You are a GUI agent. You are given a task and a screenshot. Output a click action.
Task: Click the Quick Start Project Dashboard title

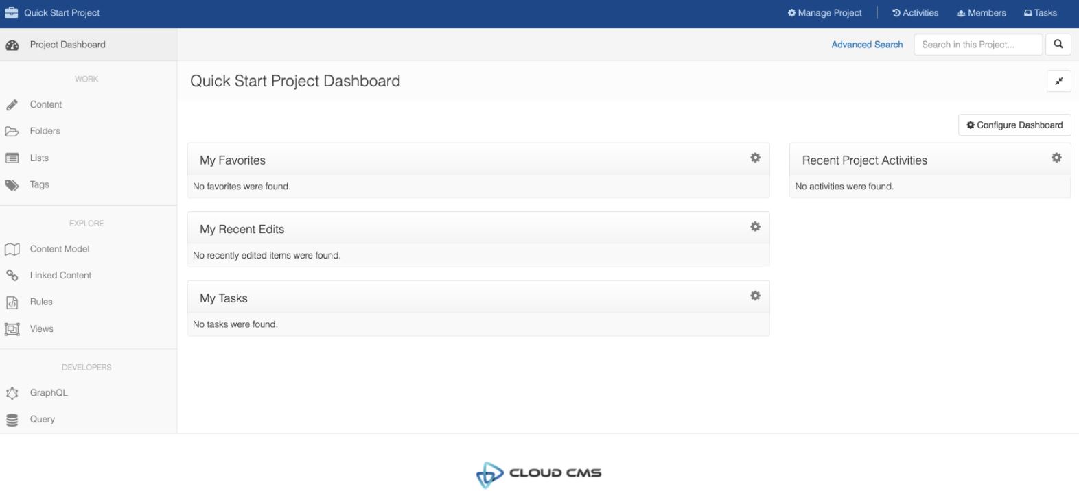pos(295,81)
